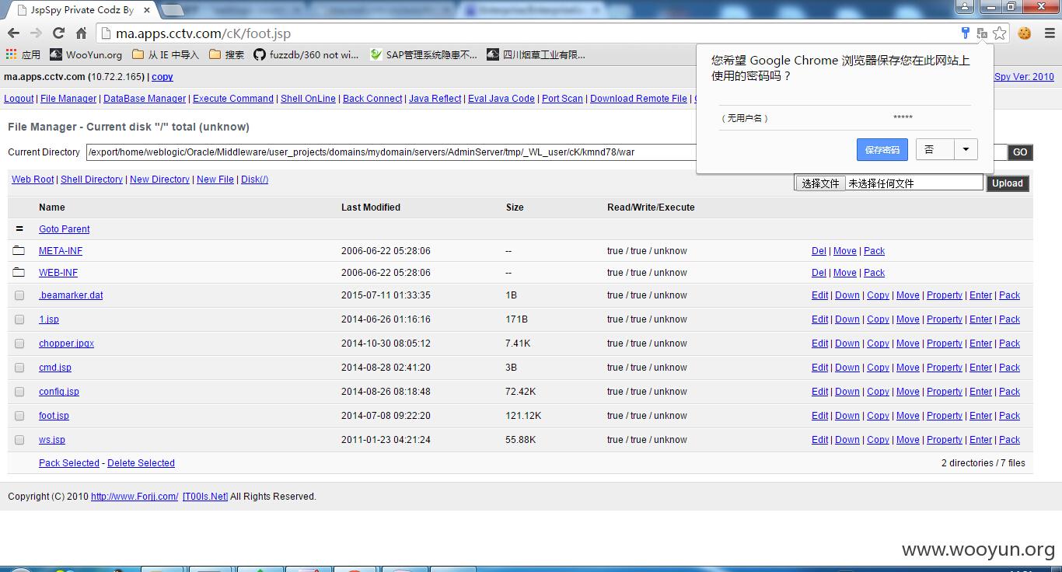Open saved password key icon in address bar
The width and height of the screenshot is (1062, 572).
coord(965,33)
